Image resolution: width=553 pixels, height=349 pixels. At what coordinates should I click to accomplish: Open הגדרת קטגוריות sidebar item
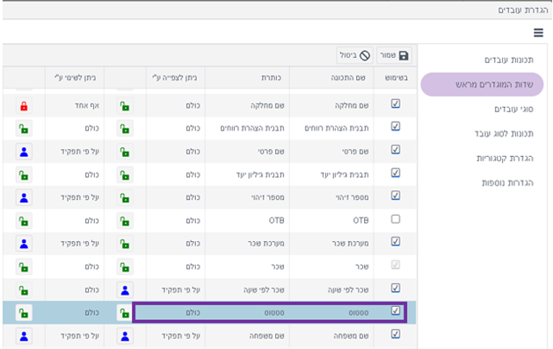point(505,159)
